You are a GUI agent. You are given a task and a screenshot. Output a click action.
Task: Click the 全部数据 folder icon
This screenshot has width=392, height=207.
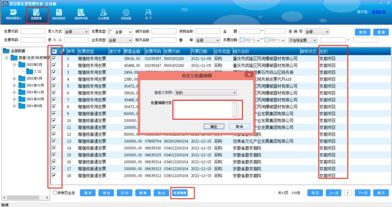(6, 51)
